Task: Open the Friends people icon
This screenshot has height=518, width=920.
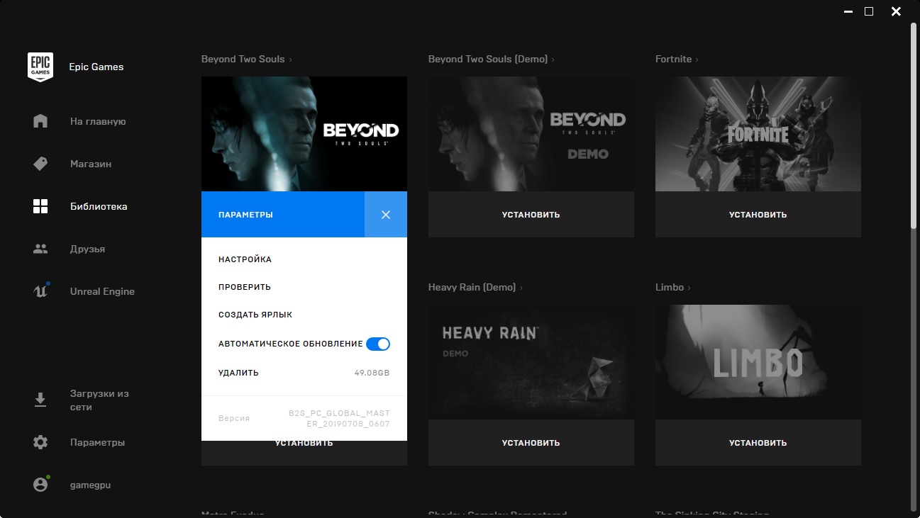Action: click(x=40, y=249)
